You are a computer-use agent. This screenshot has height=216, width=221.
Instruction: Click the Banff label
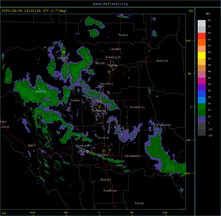(x=32, y=145)
